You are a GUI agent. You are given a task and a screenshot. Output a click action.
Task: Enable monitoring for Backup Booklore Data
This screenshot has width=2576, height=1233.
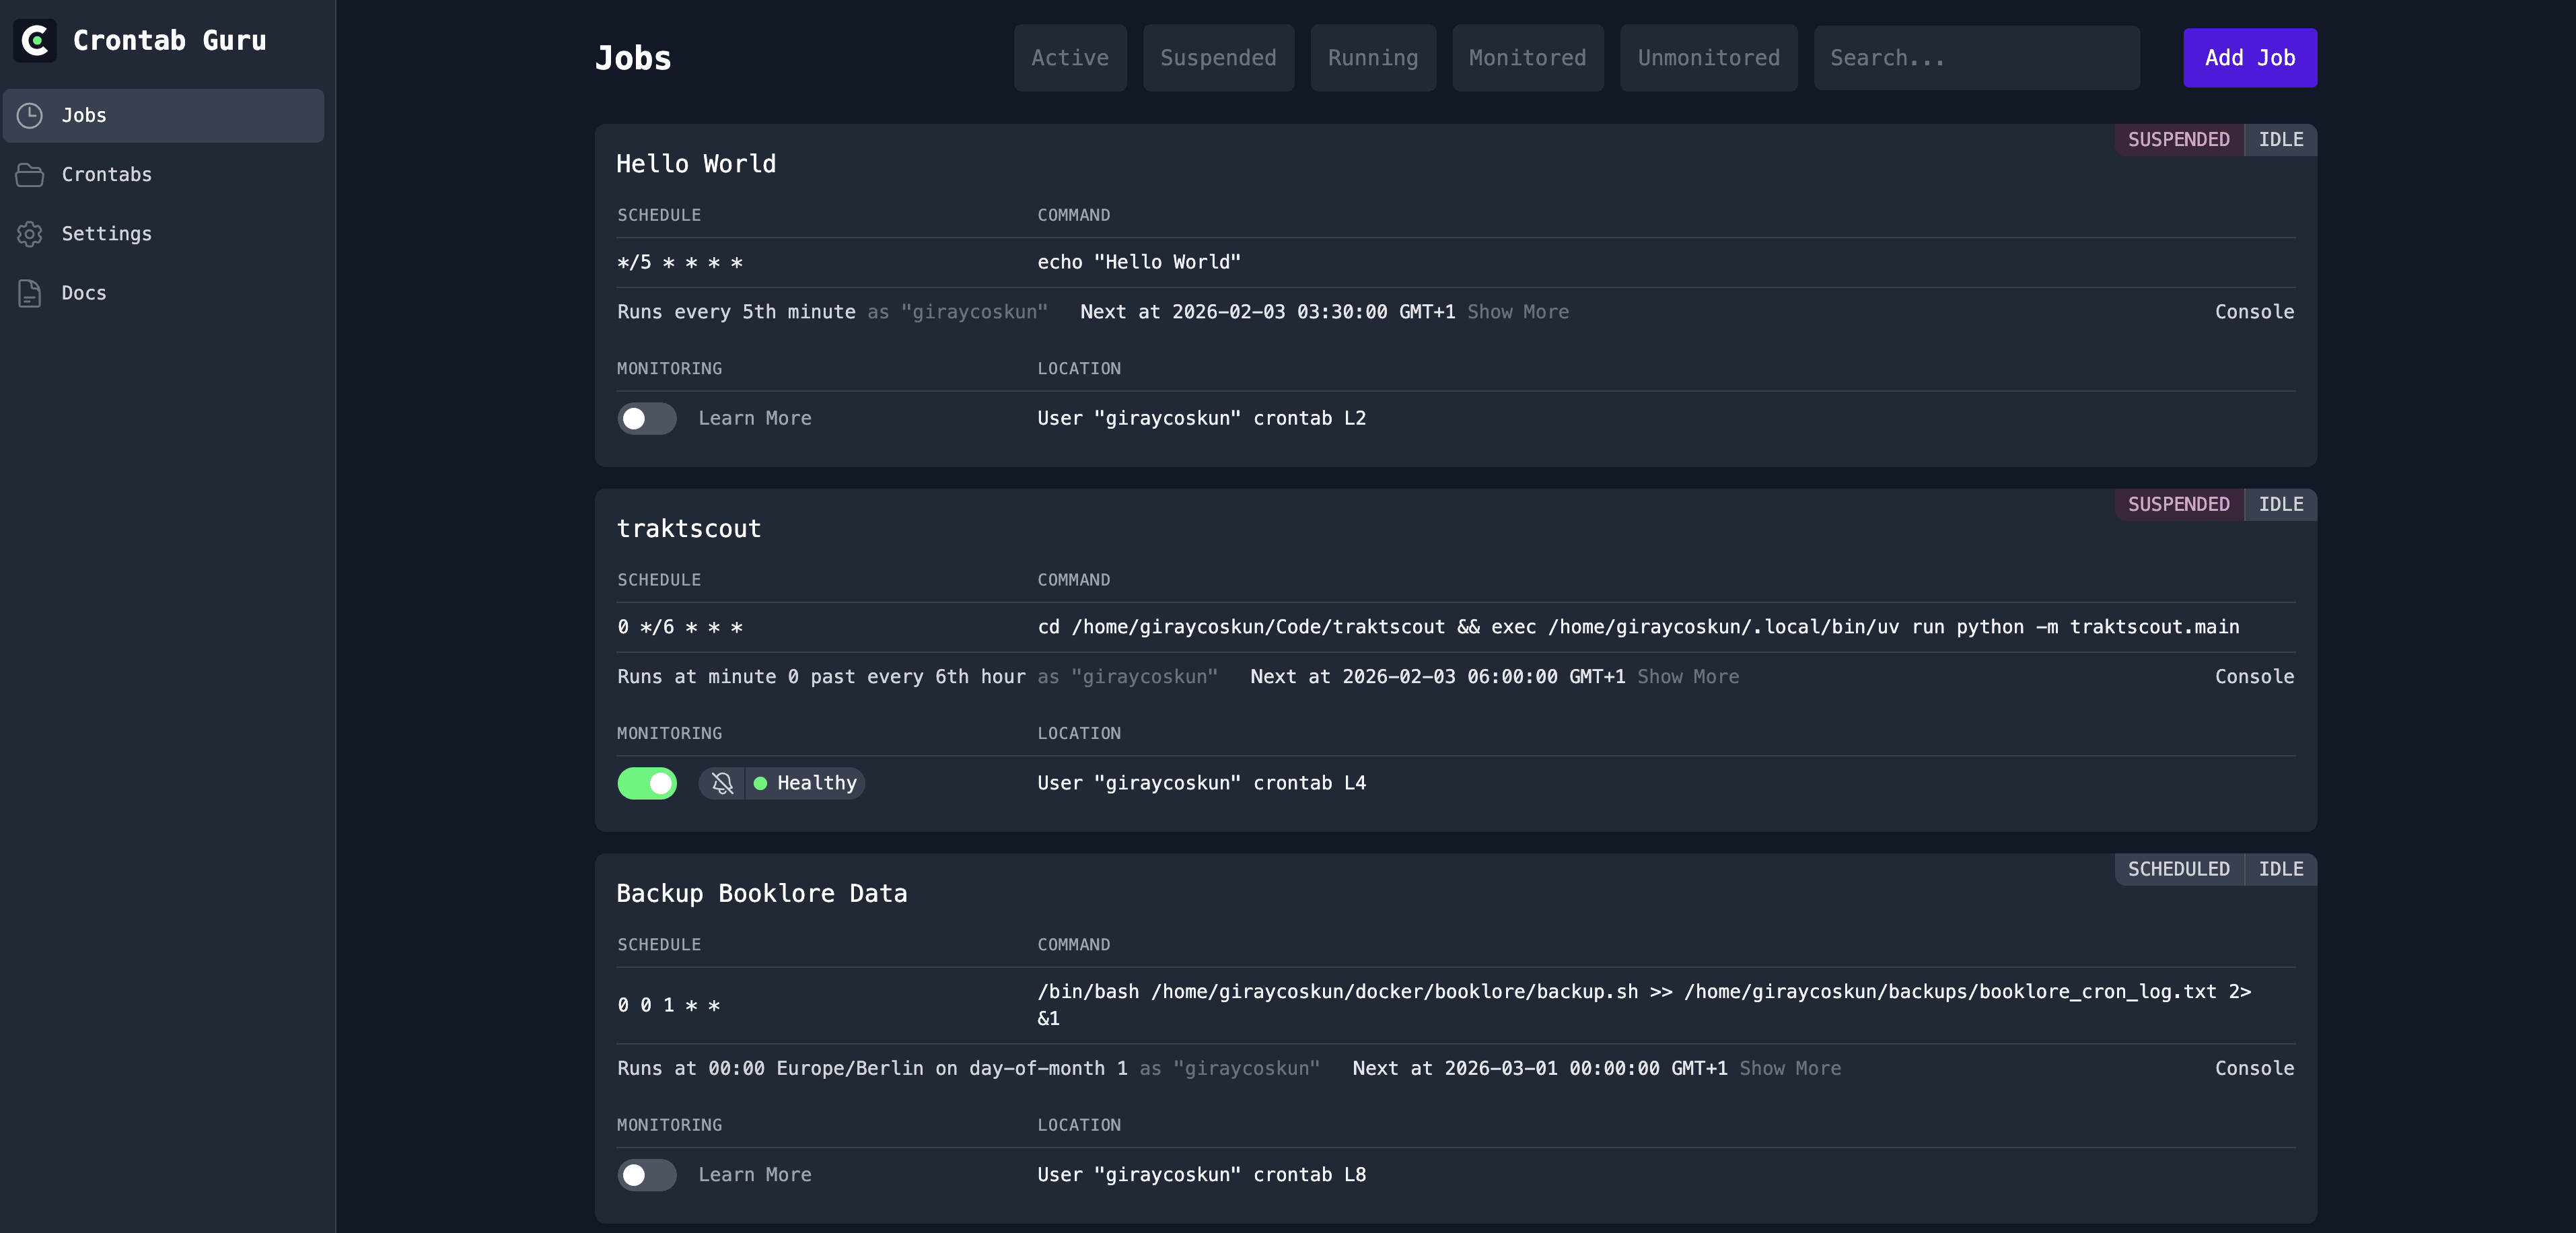coord(647,1175)
